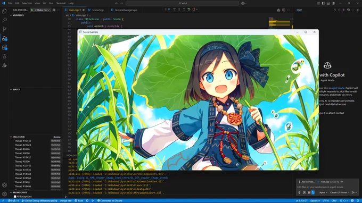Open the Copilot menu in title bar
This screenshot has height=203, width=362.
(x=244, y=3)
